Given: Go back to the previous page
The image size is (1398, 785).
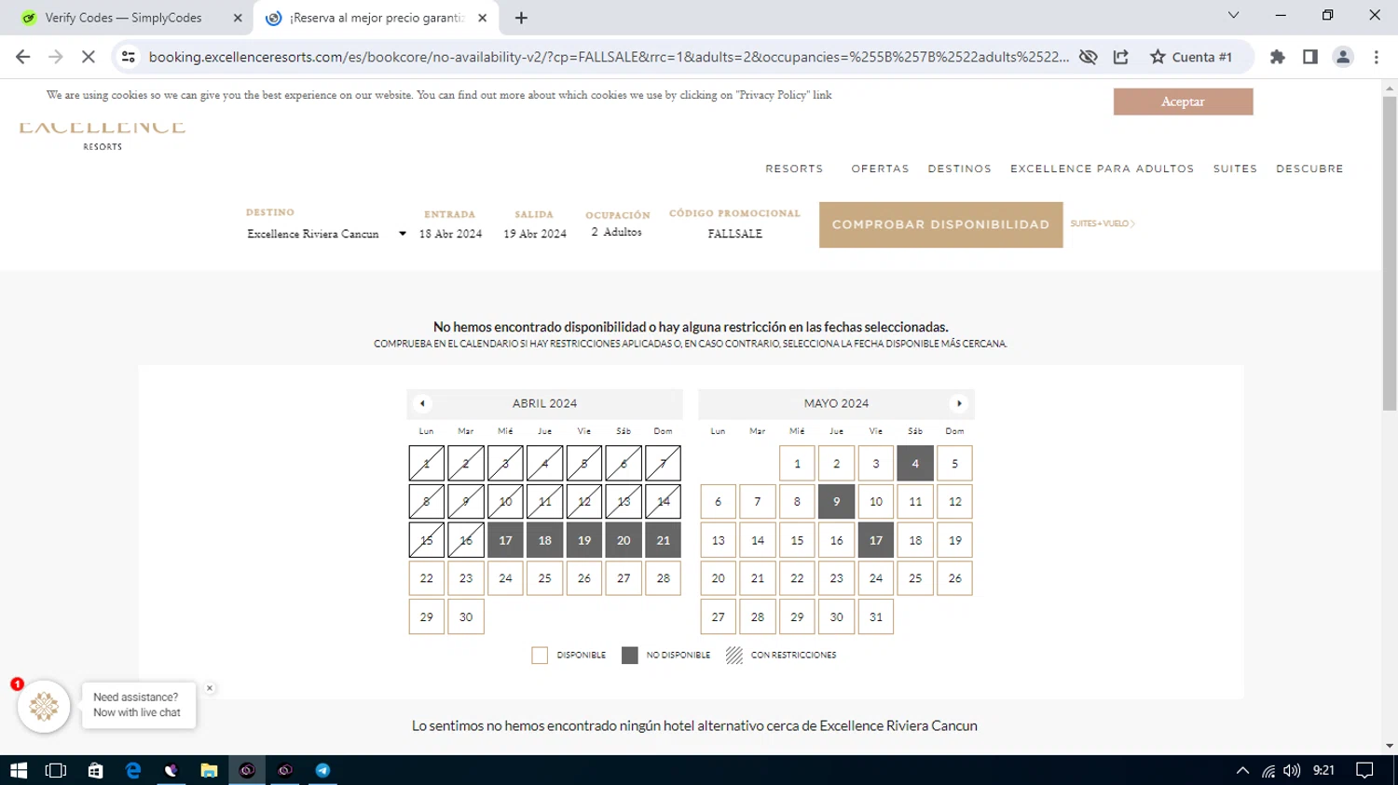Looking at the screenshot, I should point(23,57).
